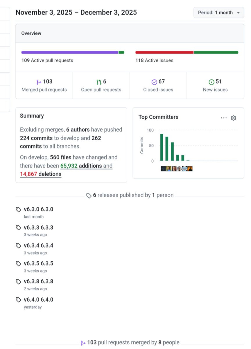Open the Period: 1 month dropdown
This screenshot has height=349, width=251.
[219, 13]
